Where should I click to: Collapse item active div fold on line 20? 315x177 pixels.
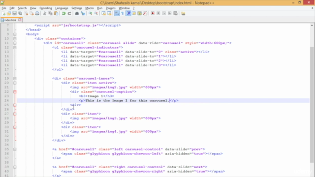tap(15, 83)
